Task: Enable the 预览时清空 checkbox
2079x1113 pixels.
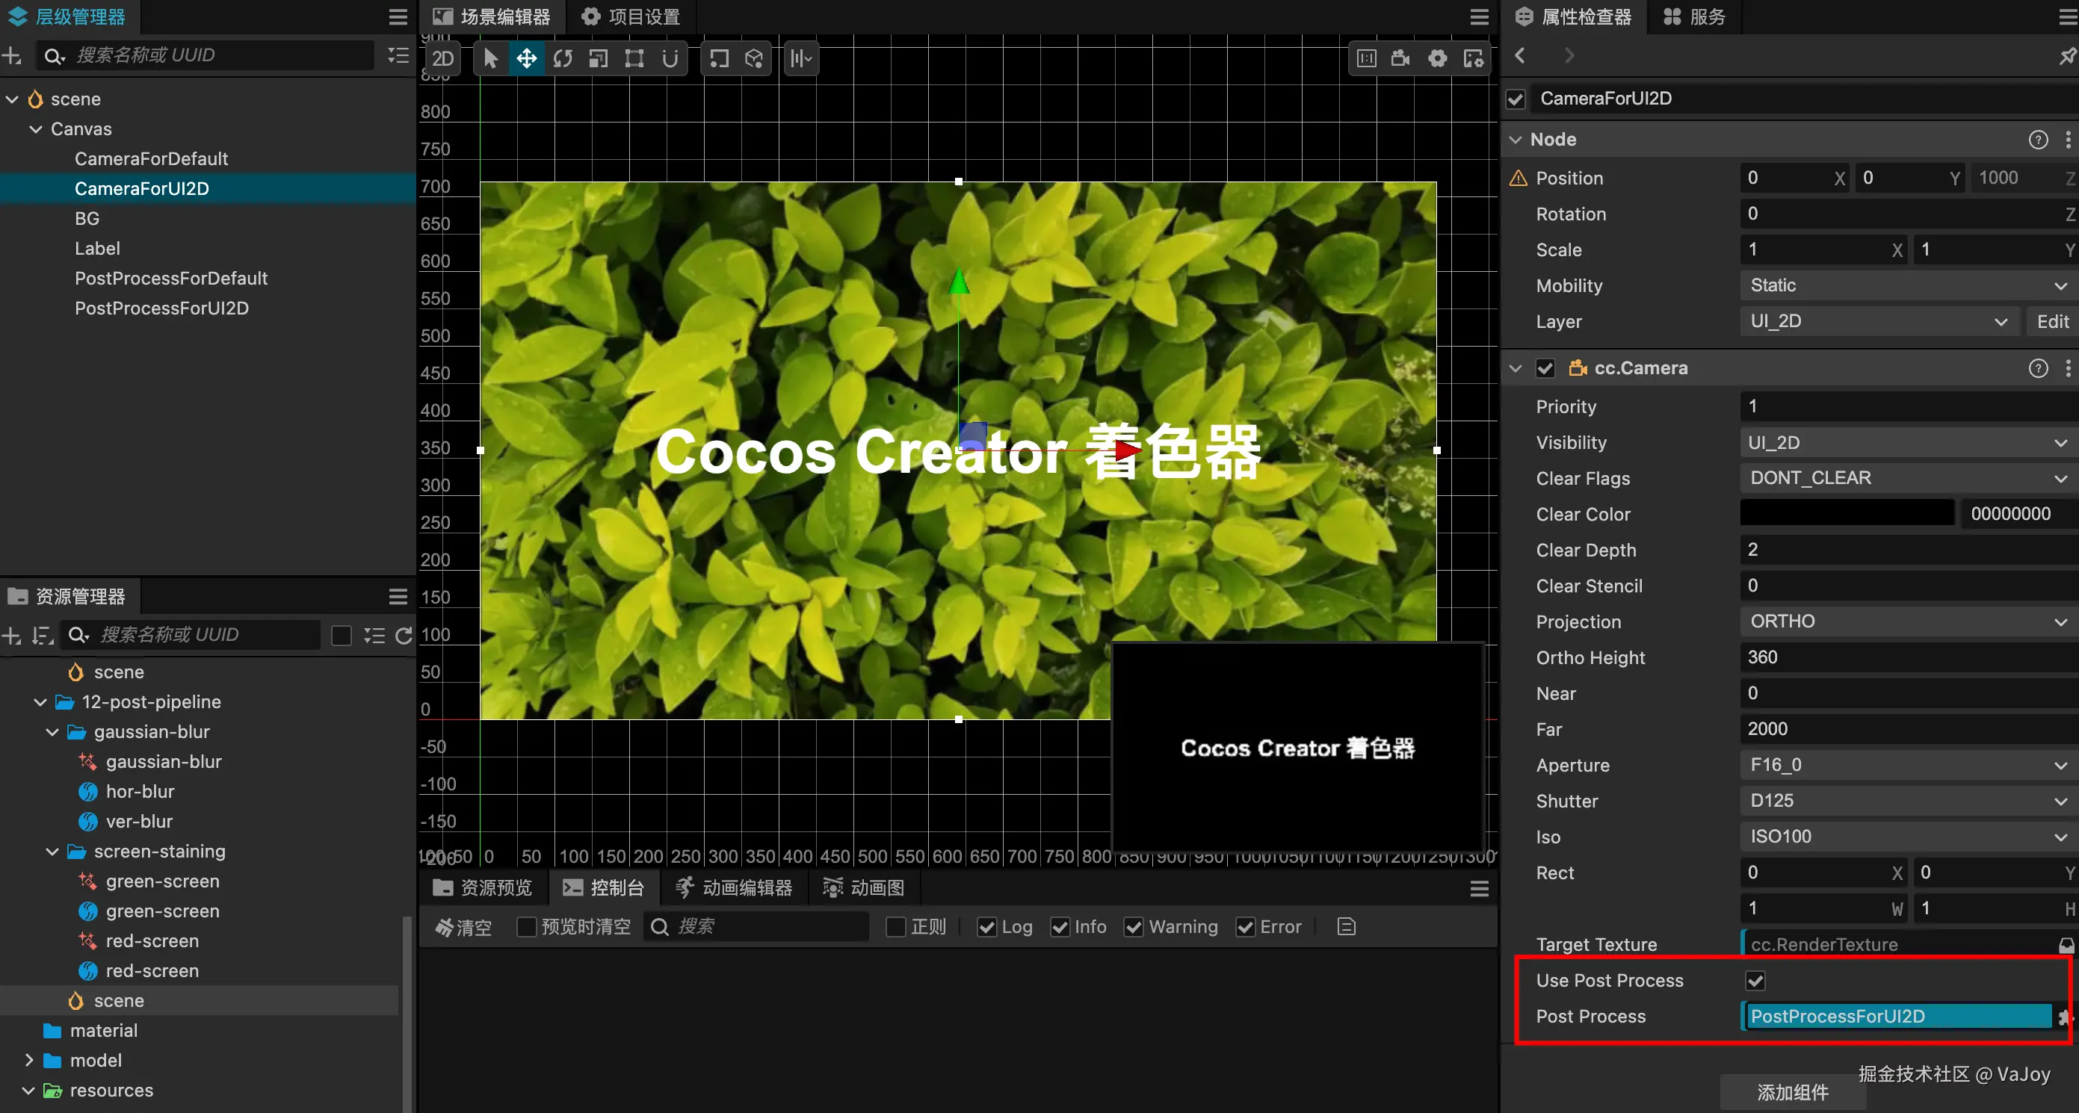Action: point(526,928)
